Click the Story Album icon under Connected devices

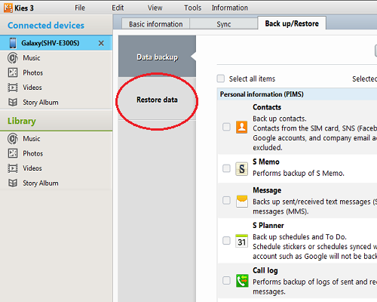point(13,103)
